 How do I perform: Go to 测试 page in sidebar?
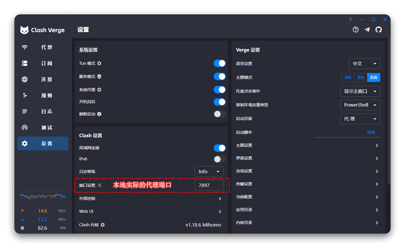pos(43,127)
